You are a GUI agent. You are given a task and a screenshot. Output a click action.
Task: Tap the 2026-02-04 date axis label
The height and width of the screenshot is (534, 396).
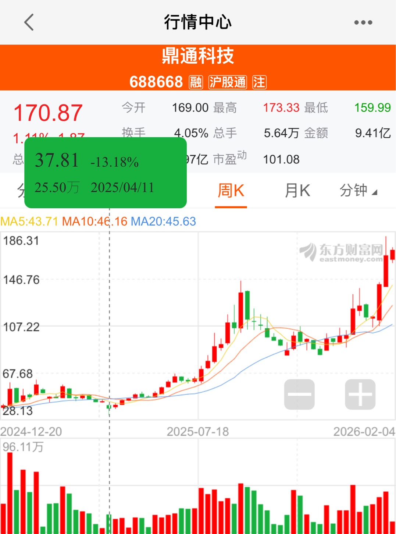[364, 431]
